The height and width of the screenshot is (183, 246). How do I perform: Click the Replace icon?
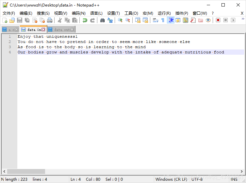pyautogui.click(x=110, y=20)
